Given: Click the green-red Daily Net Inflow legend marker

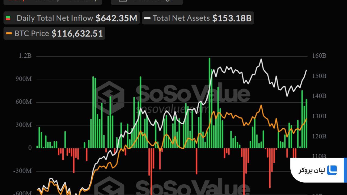Looking at the screenshot, I should [x=8, y=18].
